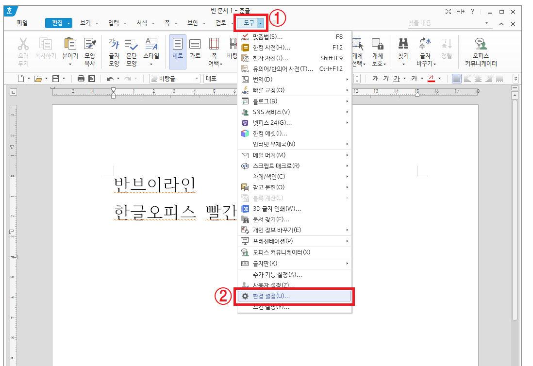Expand the 도구 menu dropdown arrow

tap(260, 23)
